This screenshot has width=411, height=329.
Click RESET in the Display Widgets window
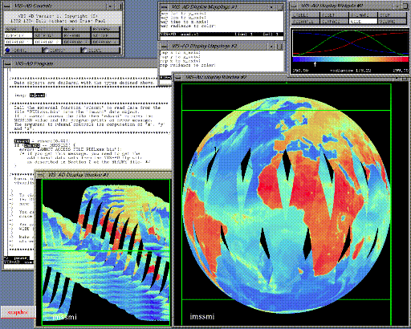[x=334, y=15]
